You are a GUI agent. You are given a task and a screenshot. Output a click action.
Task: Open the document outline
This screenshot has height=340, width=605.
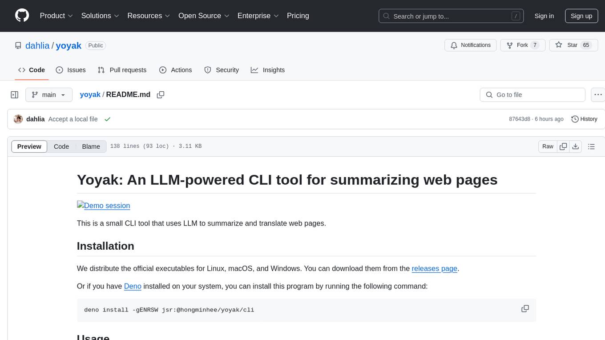point(591,146)
